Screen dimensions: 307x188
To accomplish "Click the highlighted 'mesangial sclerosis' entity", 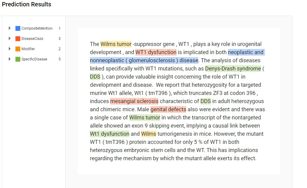I will [x=134, y=101].
